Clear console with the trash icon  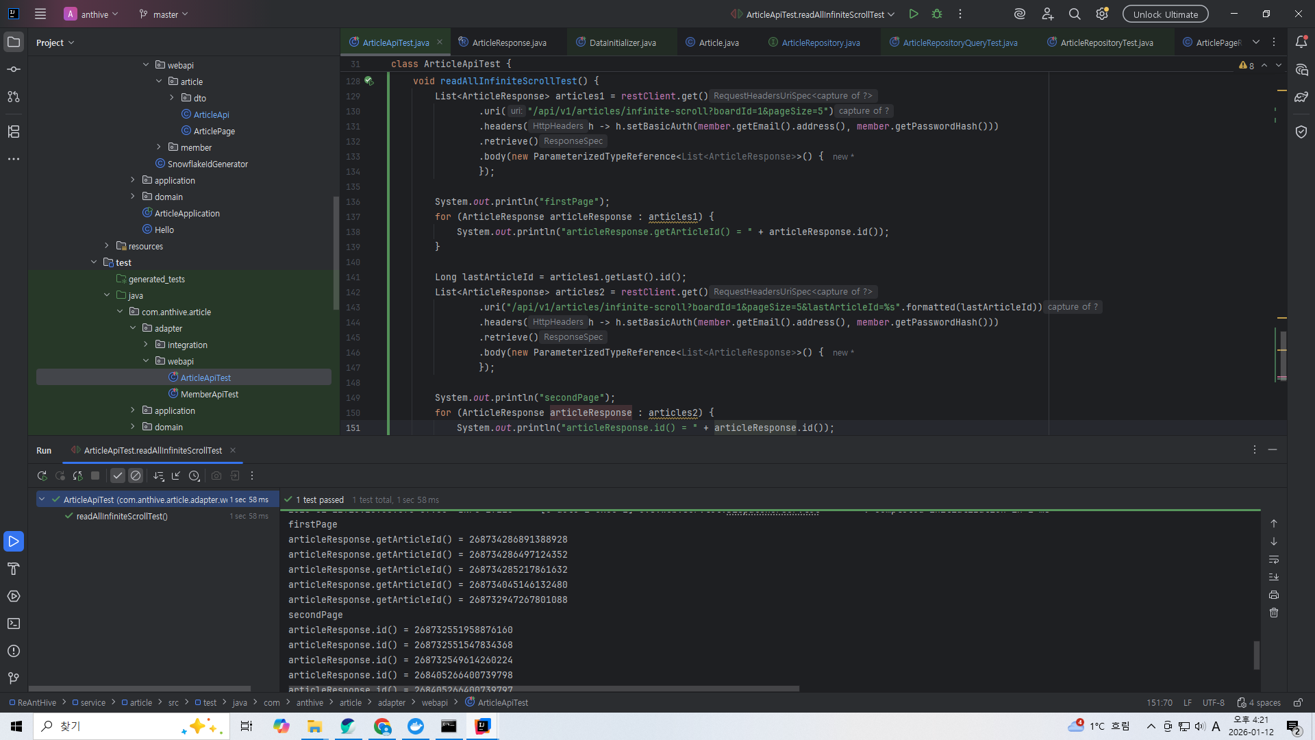[x=1274, y=613]
